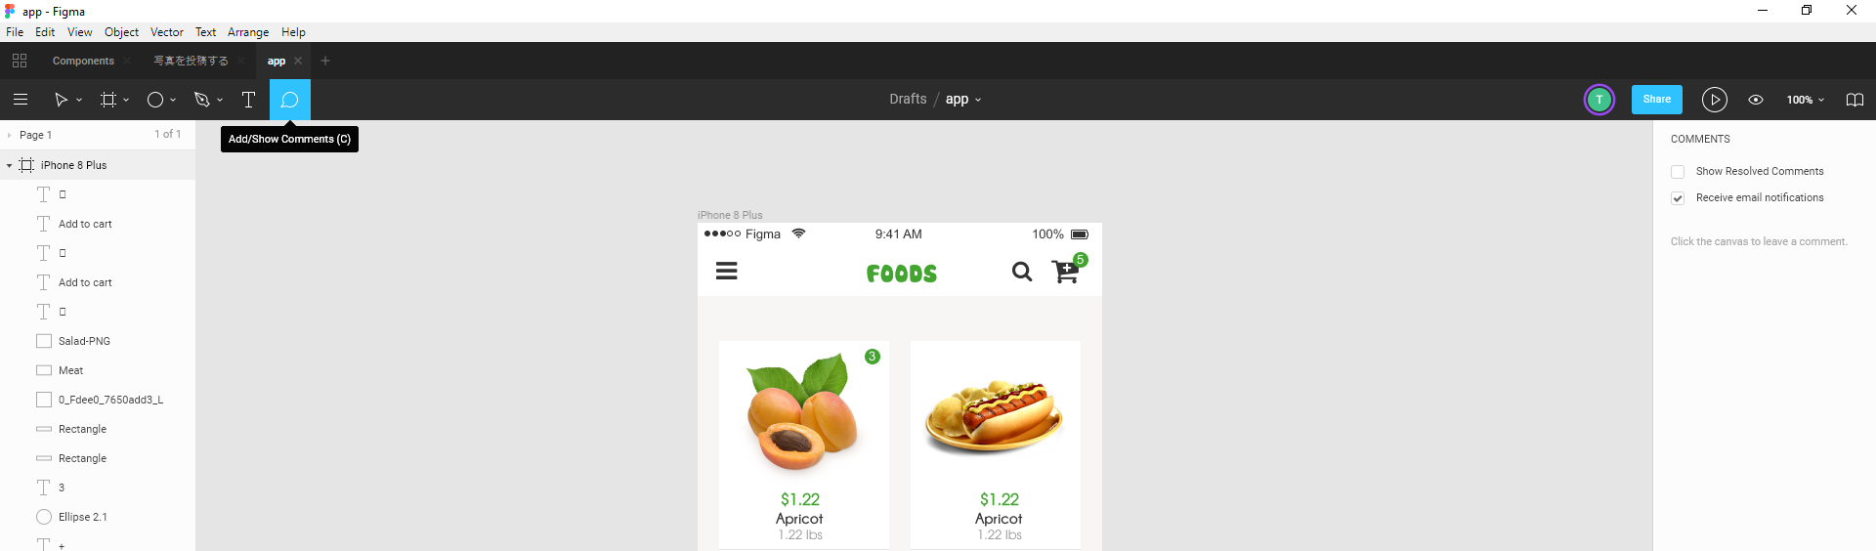1876x551 pixels.
Task: Enable Show Resolved Comments checkbox
Action: (x=1678, y=171)
